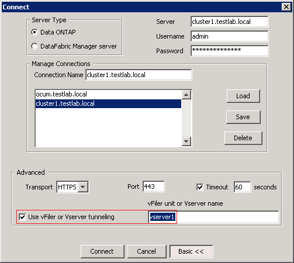Click the Password field
The width and height of the screenshot is (294, 263).
(x=230, y=51)
